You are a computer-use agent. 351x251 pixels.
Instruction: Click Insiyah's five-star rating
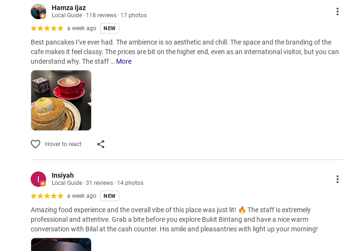pos(47,196)
